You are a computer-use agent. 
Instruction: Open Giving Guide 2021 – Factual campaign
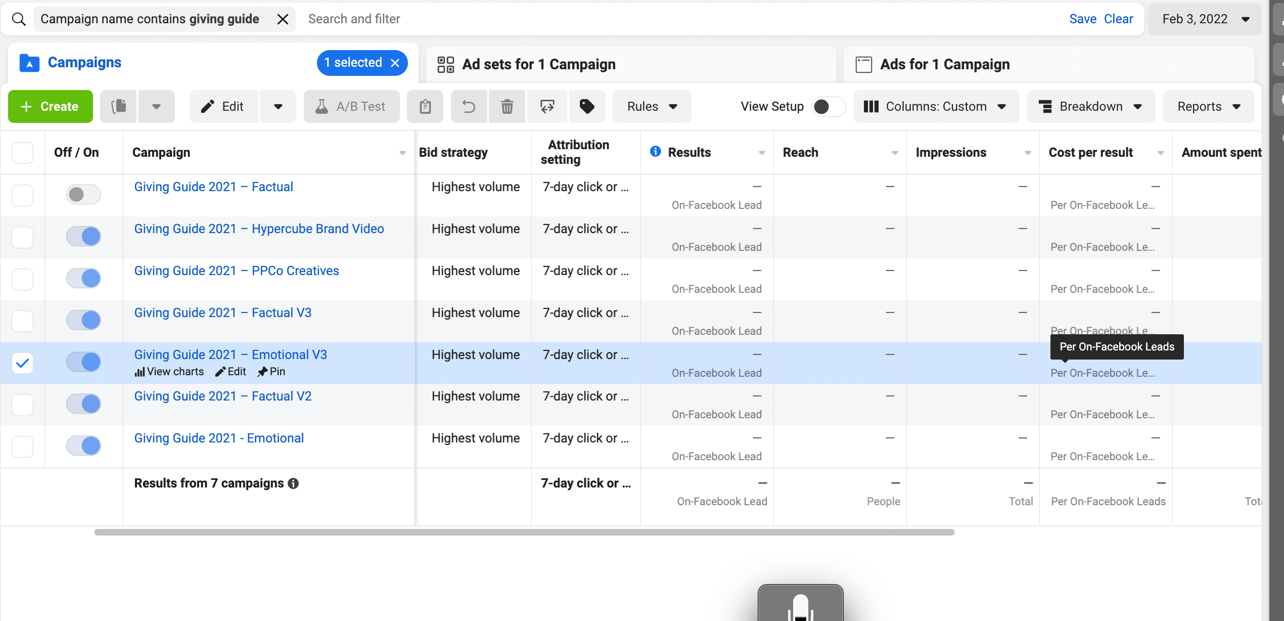pyautogui.click(x=213, y=187)
